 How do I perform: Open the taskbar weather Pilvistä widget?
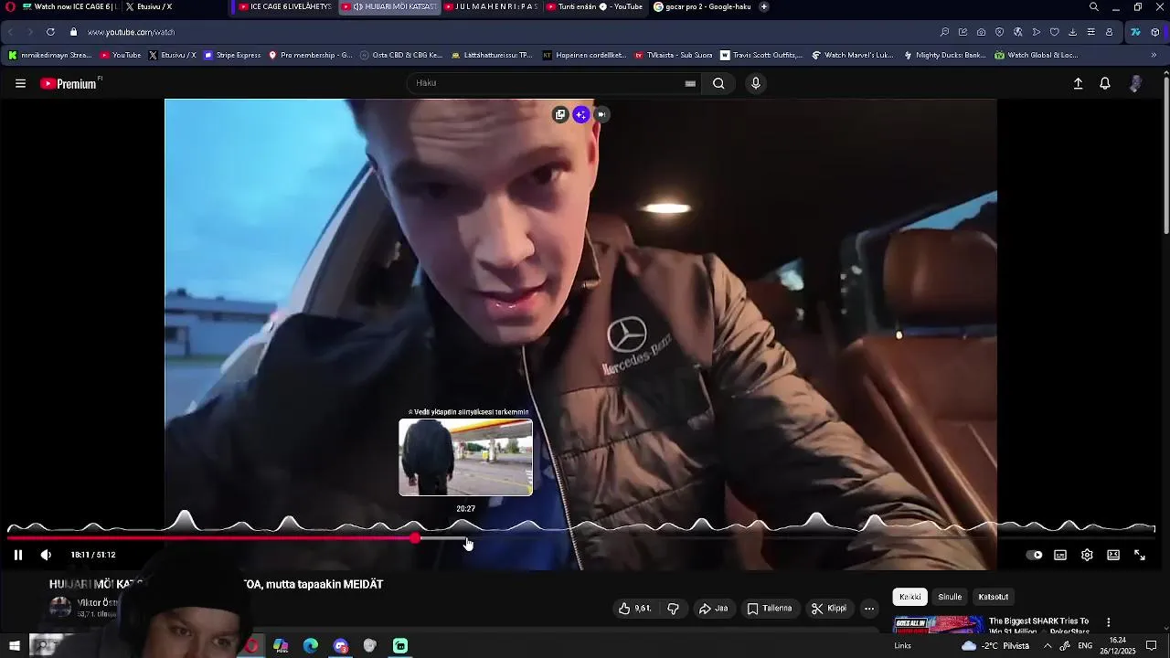995,646
